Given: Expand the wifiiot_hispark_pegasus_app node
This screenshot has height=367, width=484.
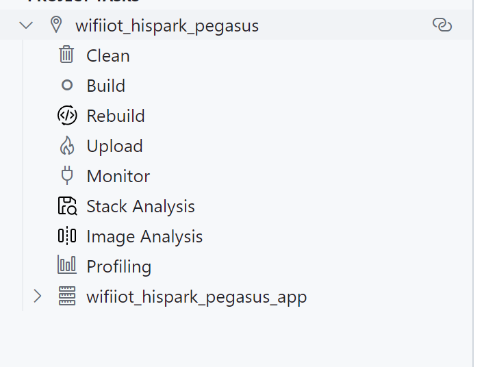Looking at the screenshot, I should (38, 296).
